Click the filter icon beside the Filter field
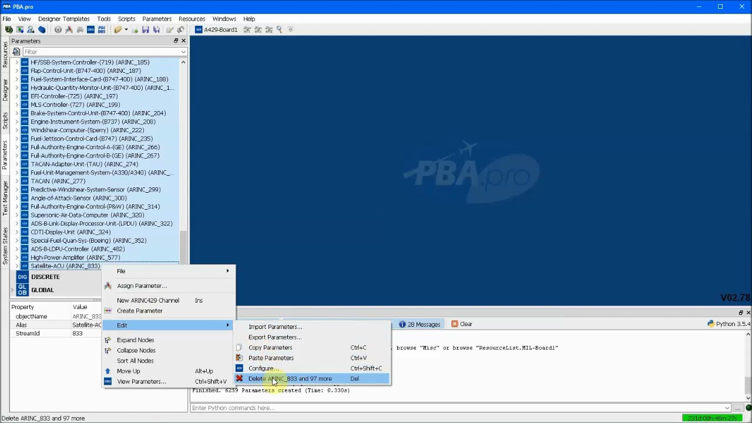 [16, 52]
